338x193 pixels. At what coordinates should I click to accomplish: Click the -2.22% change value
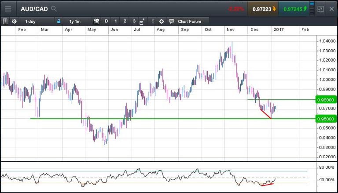236,9
